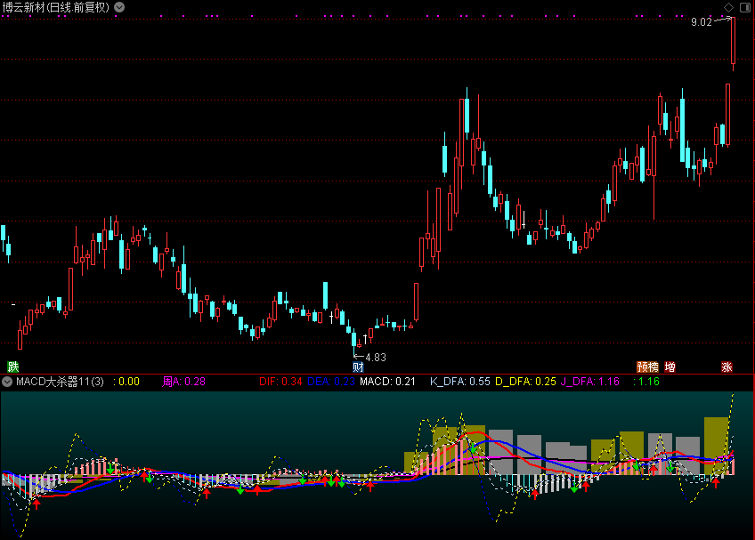Click the orange 预榜 marker

coord(647,367)
